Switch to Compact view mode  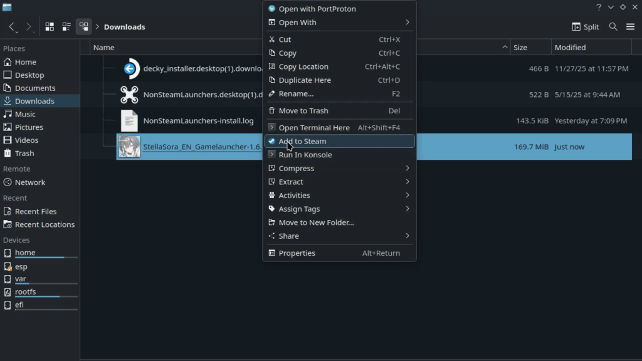coord(66,27)
